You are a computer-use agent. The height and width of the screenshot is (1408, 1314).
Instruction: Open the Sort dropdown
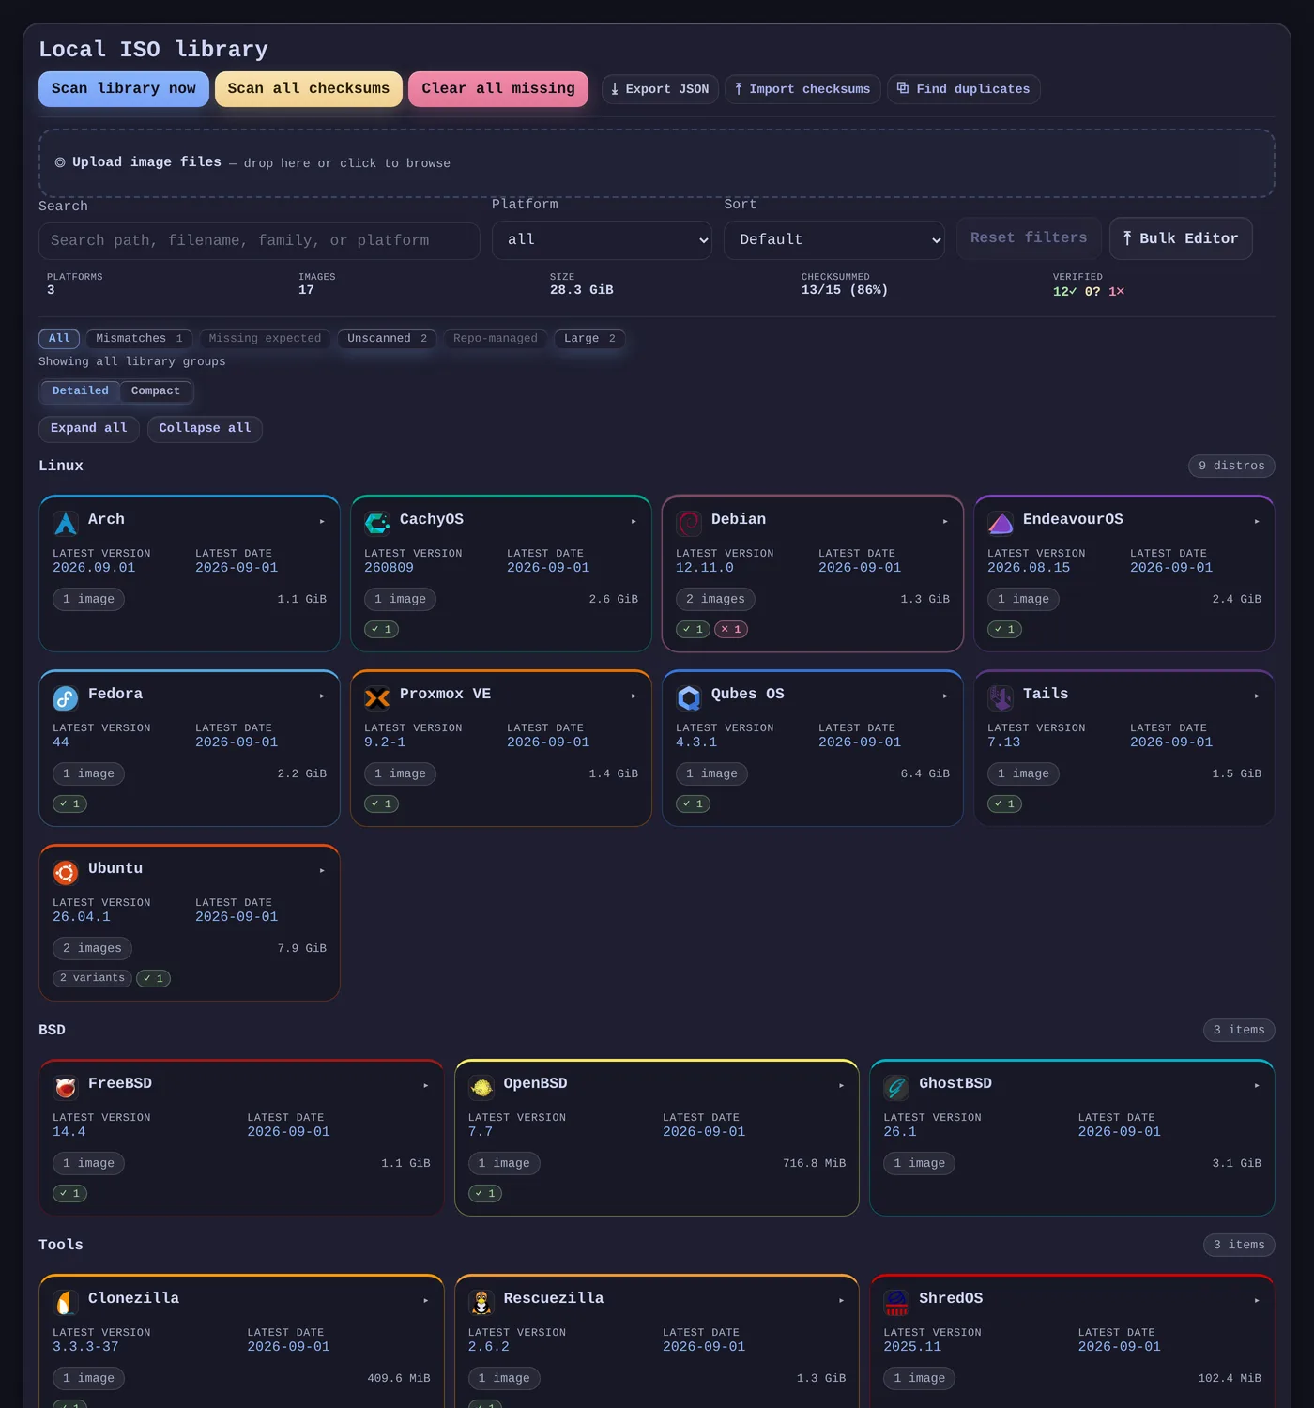(834, 240)
